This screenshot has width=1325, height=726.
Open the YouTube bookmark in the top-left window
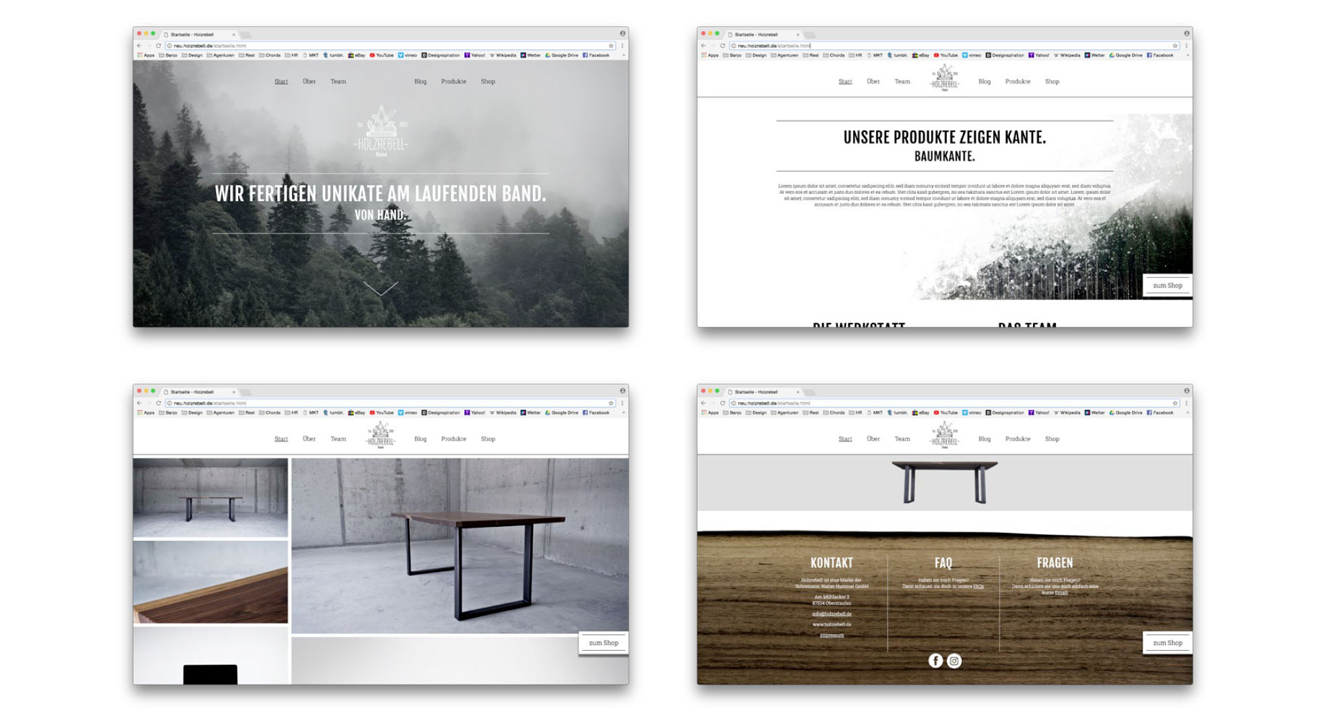pyautogui.click(x=382, y=55)
